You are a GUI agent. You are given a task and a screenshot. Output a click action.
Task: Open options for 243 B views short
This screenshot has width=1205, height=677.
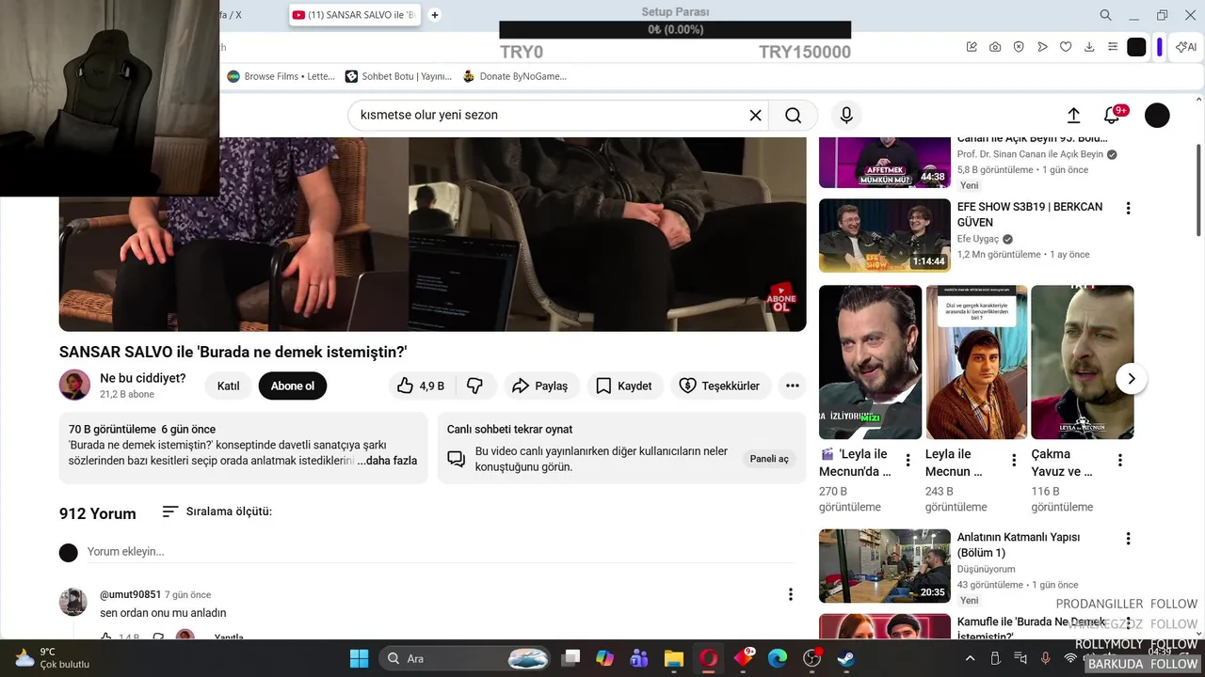click(1014, 461)
